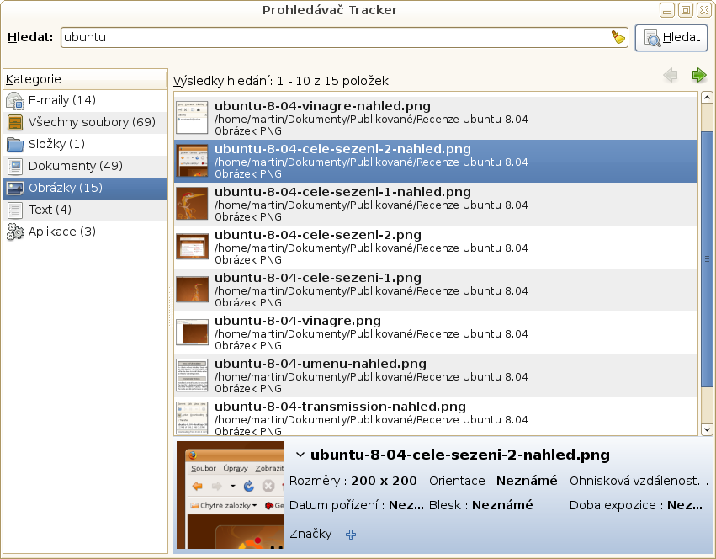This screenshot has width=716, height=559.
Task: Click the Obrázky picture icon
Action: pos(15,189)
